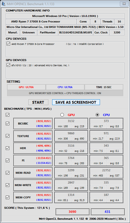Image resolution: width=130 pixels, height=223 pixels.
Task: Click total CPU score 431
Action: coord(107,212)
